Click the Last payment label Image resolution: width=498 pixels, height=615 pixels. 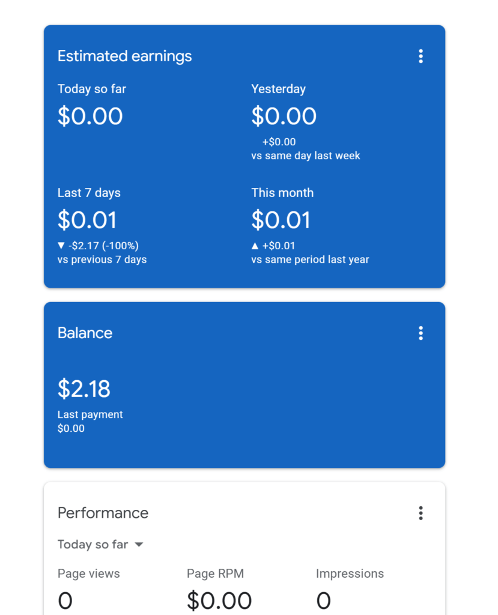90,414
